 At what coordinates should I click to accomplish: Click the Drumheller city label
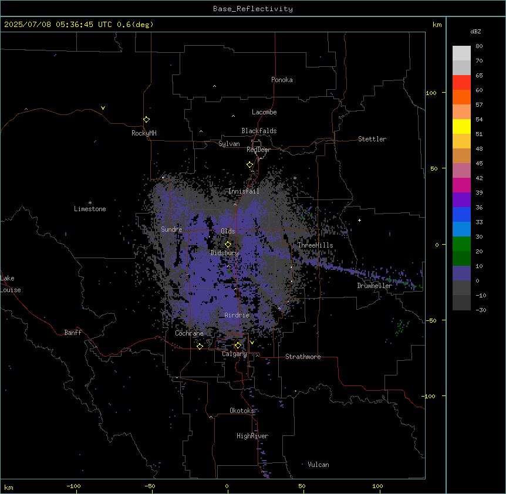coord(375,286)
